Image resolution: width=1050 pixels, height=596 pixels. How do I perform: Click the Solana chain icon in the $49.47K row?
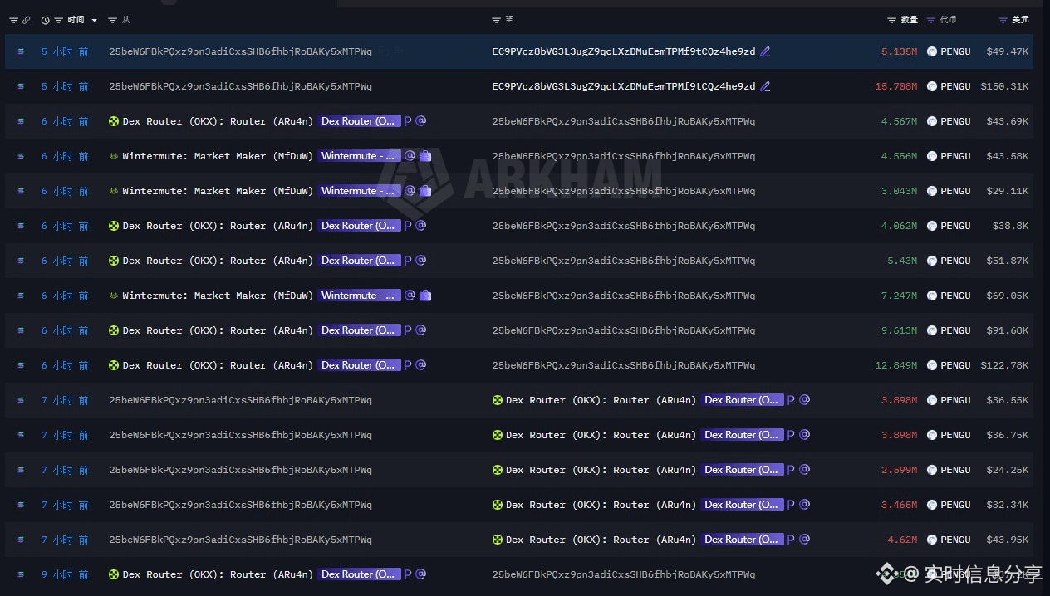[x=21, y=51]
